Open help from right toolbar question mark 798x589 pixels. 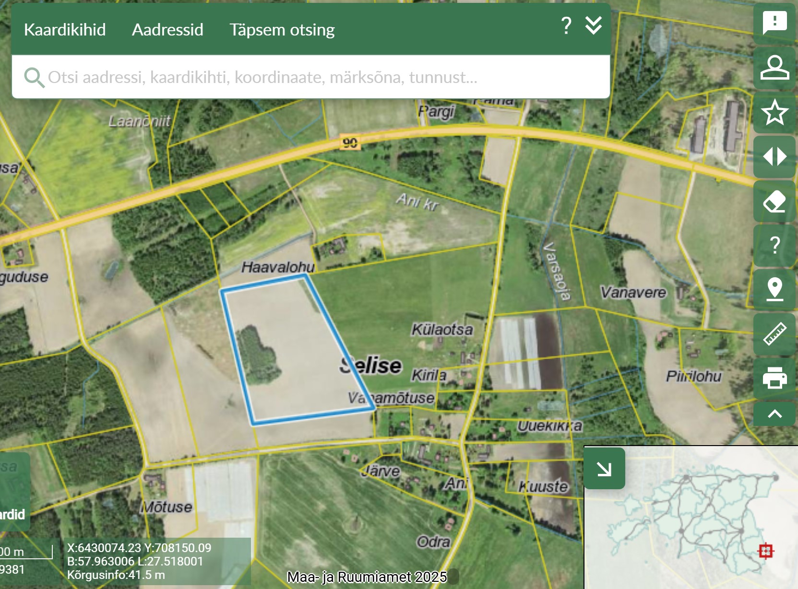click(x=774, y=246)
